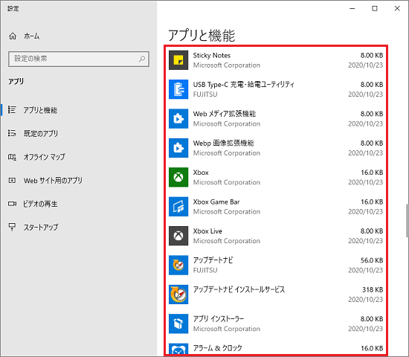The width and height of the screenshot is (409, 357).
Task: Click the green Xbox app icon
Action: click(178, 177)
